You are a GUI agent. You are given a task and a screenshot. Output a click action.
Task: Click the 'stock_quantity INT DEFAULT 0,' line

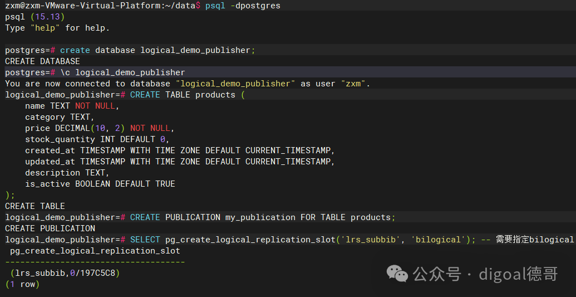97,139
